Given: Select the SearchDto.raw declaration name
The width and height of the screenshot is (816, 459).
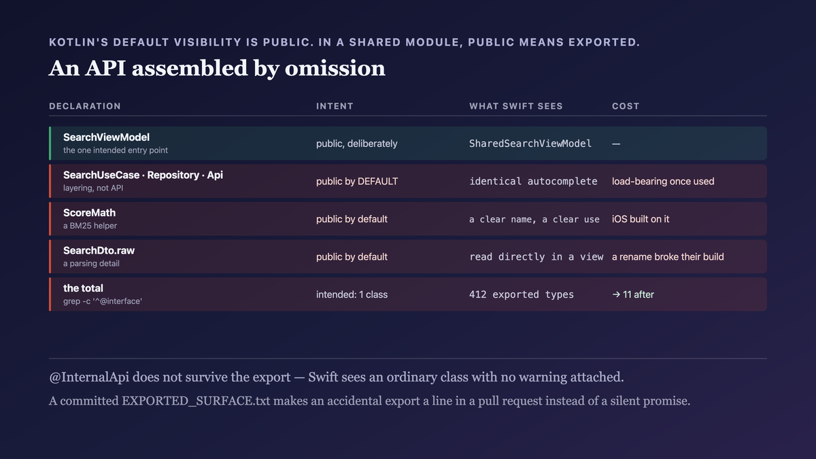Looking at the screenshot, I should pos(99,250).
